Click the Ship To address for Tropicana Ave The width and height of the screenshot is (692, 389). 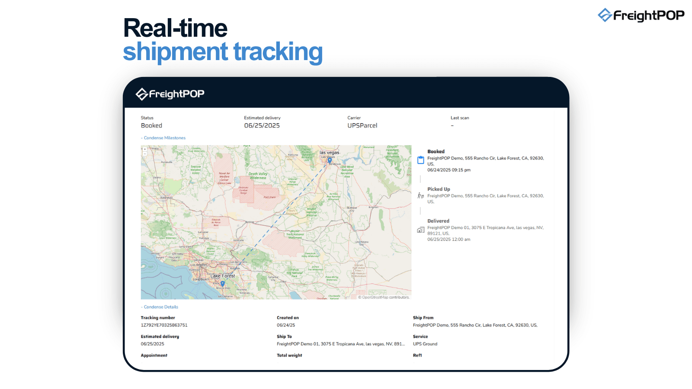pos(341,344)
